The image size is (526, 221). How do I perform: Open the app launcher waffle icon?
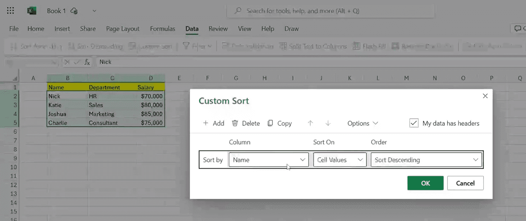pos(11,11)
